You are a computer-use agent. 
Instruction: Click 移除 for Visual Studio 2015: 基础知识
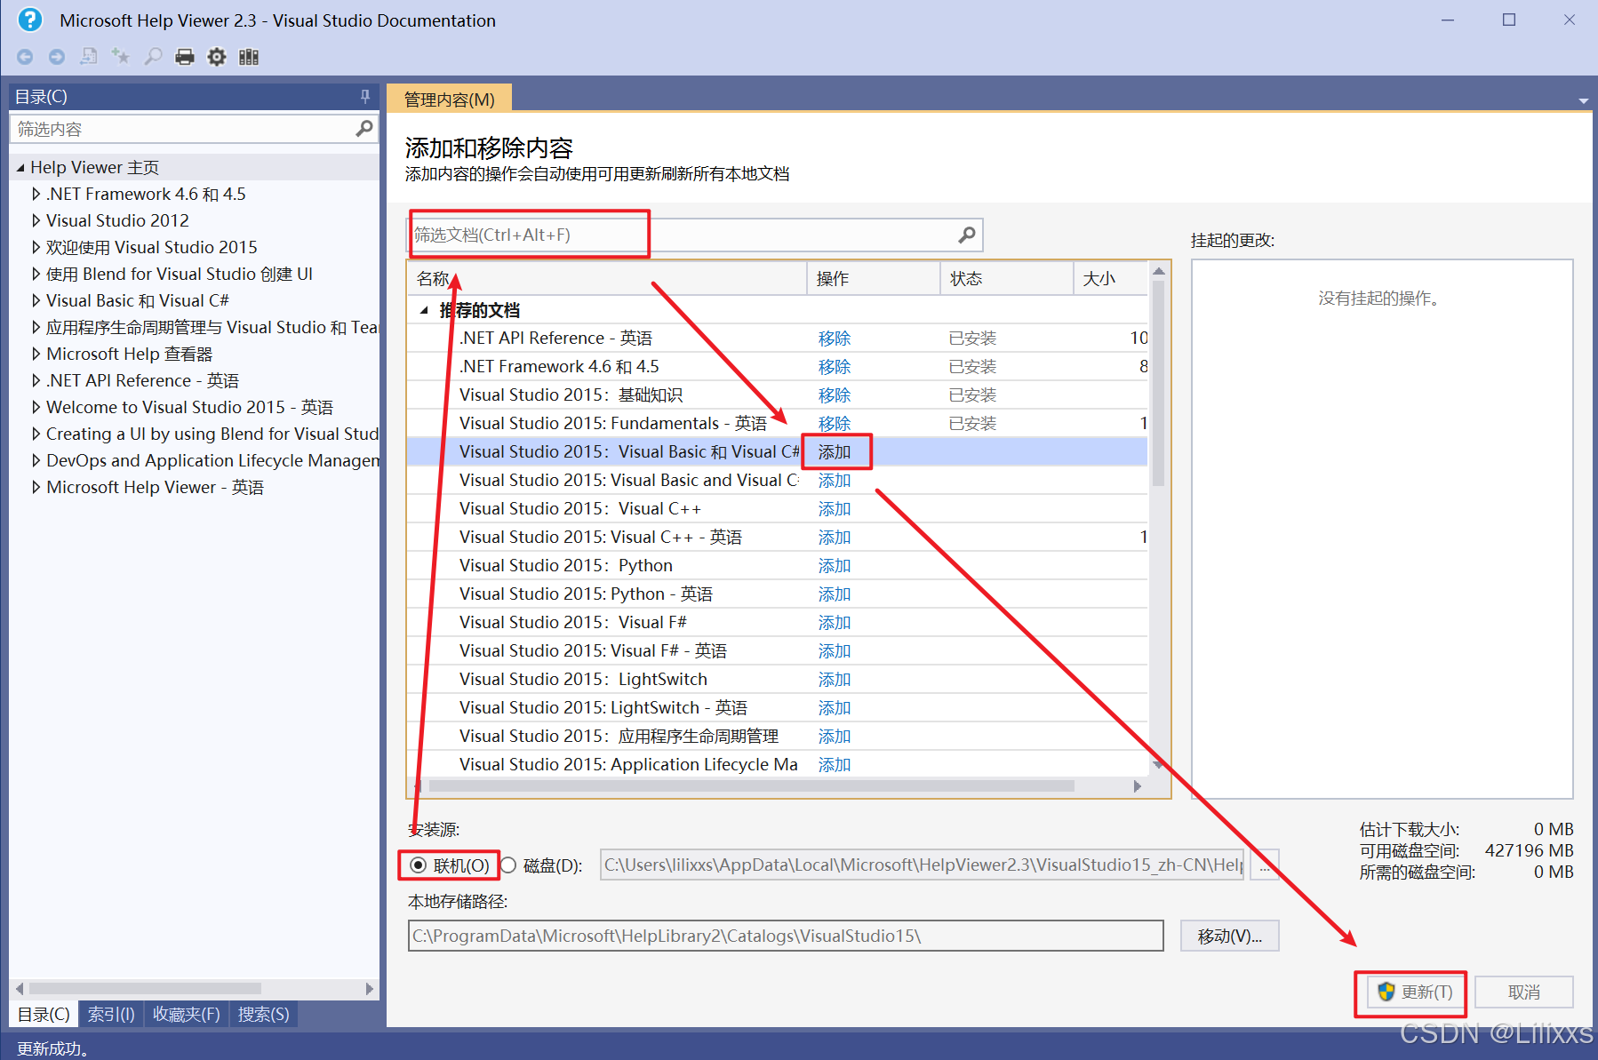[x=835, y=395]
